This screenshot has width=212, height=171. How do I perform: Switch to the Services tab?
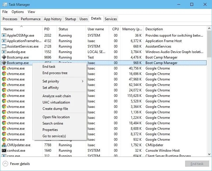[x=110, y=19]
